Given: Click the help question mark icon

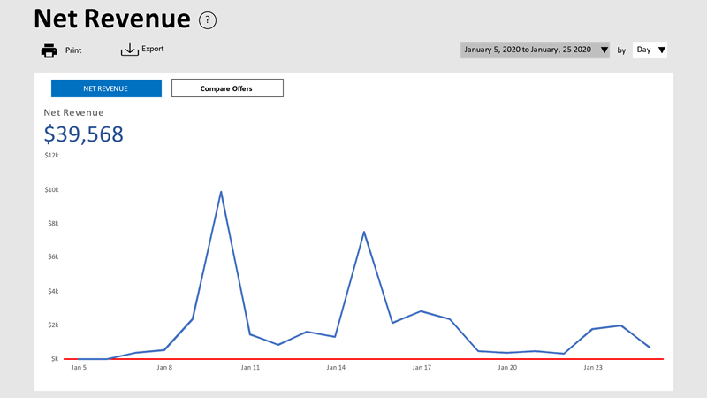Looking at the screenshot, I should (x=208, y=20).
